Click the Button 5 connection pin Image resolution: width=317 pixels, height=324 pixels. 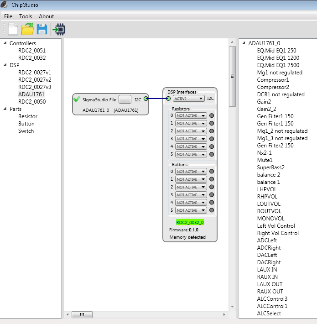212,210
